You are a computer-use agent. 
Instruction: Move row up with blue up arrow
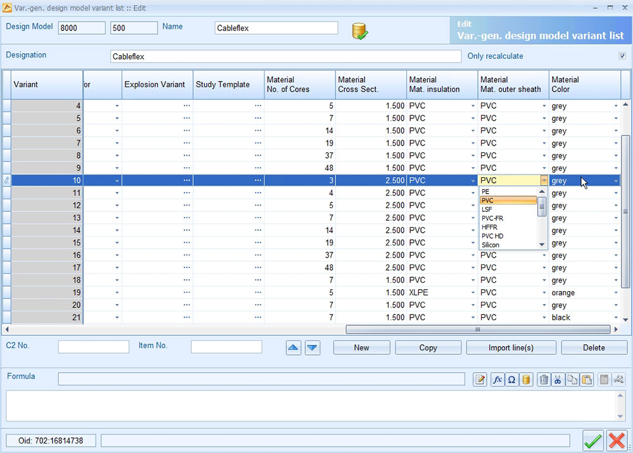click(294, 347)
